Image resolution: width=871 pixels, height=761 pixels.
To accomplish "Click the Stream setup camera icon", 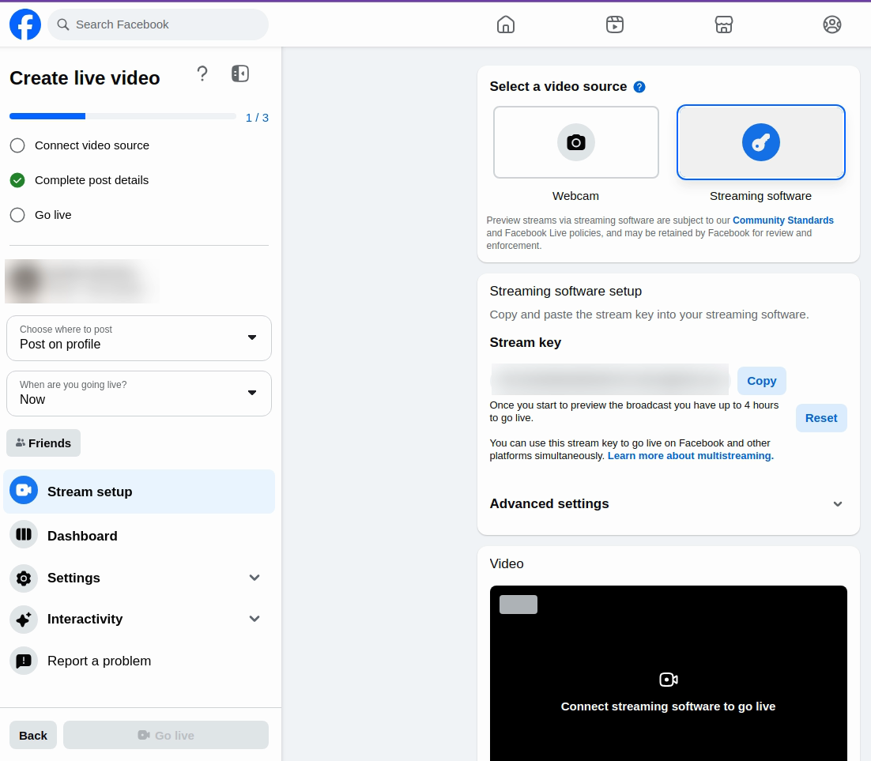I will click(24, 490).
